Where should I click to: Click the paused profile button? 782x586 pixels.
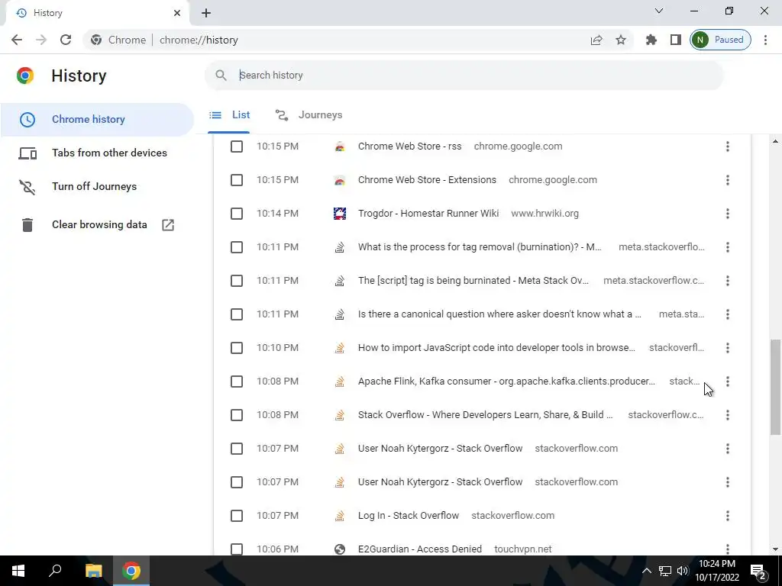(720, 40)
